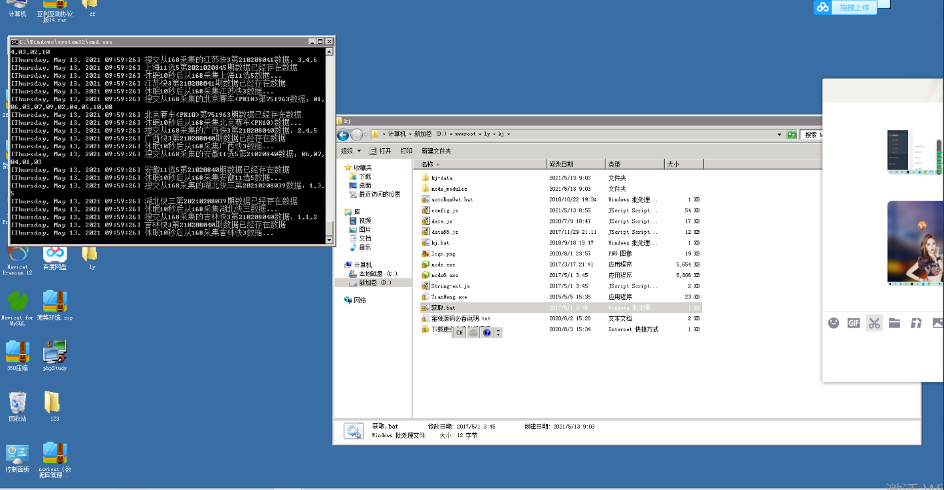The image size is (944, 490).
Task: Open the ly folder on desktop
Action: coord(91,257)
